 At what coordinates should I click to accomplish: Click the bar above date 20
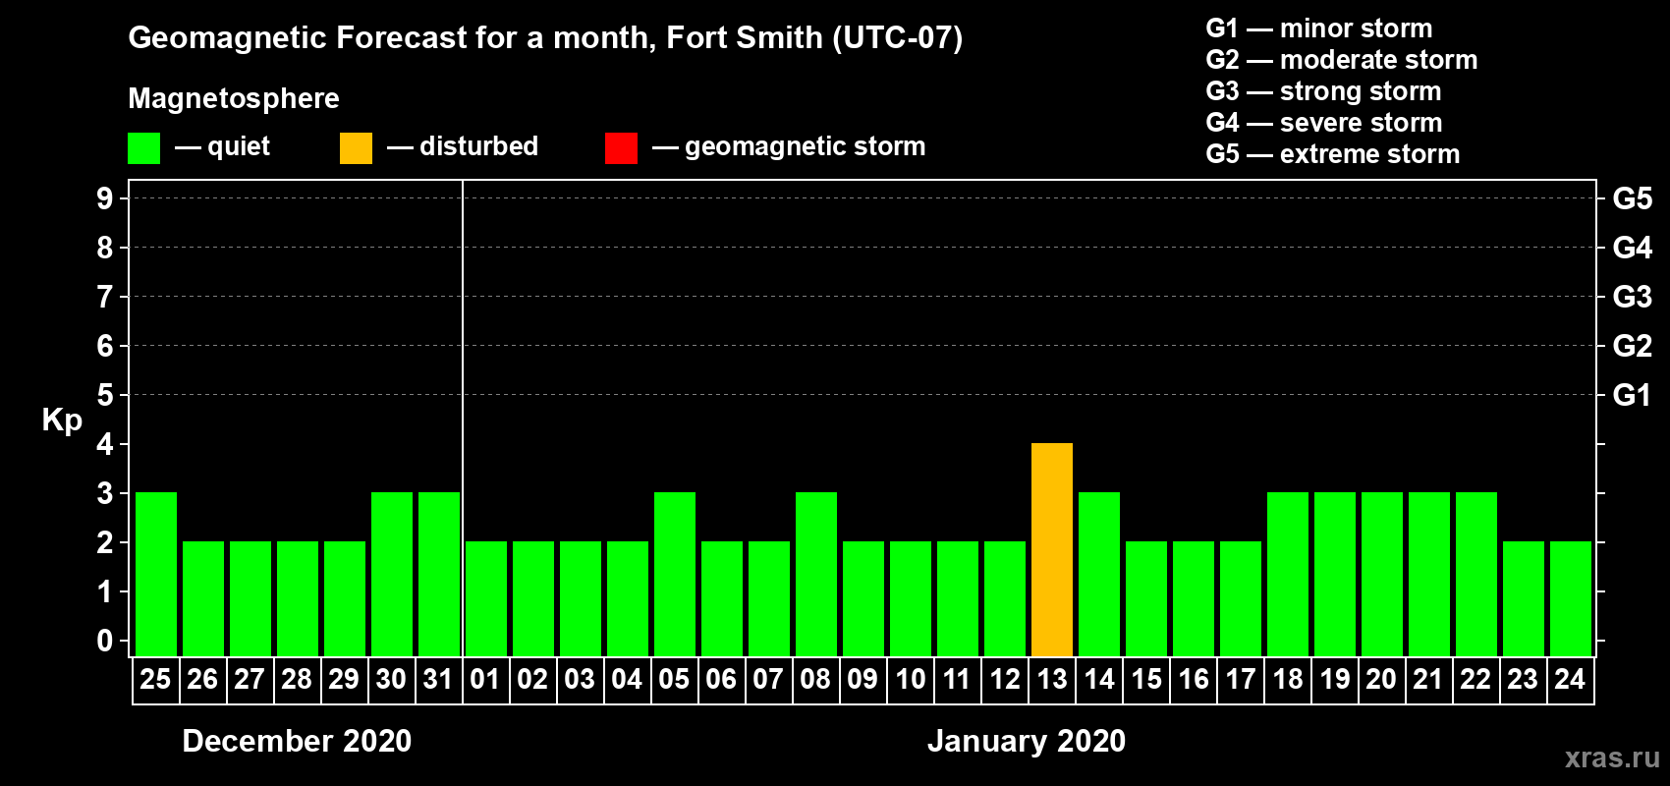coord(1382,574)
